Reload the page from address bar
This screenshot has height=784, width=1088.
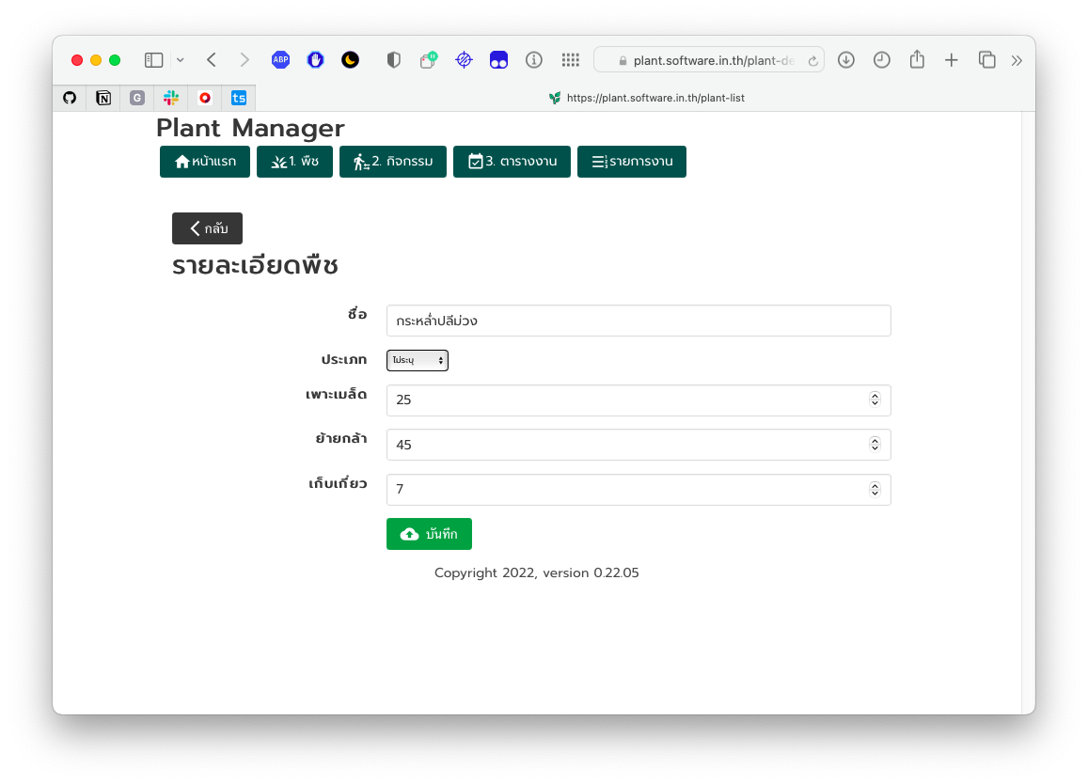click(x=812, y=60)
